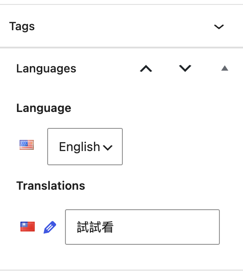The width and height of the screenshot is (243, 271).
Task: Move Languages panel up with the up chevron
Action: [x=146, y=68]
